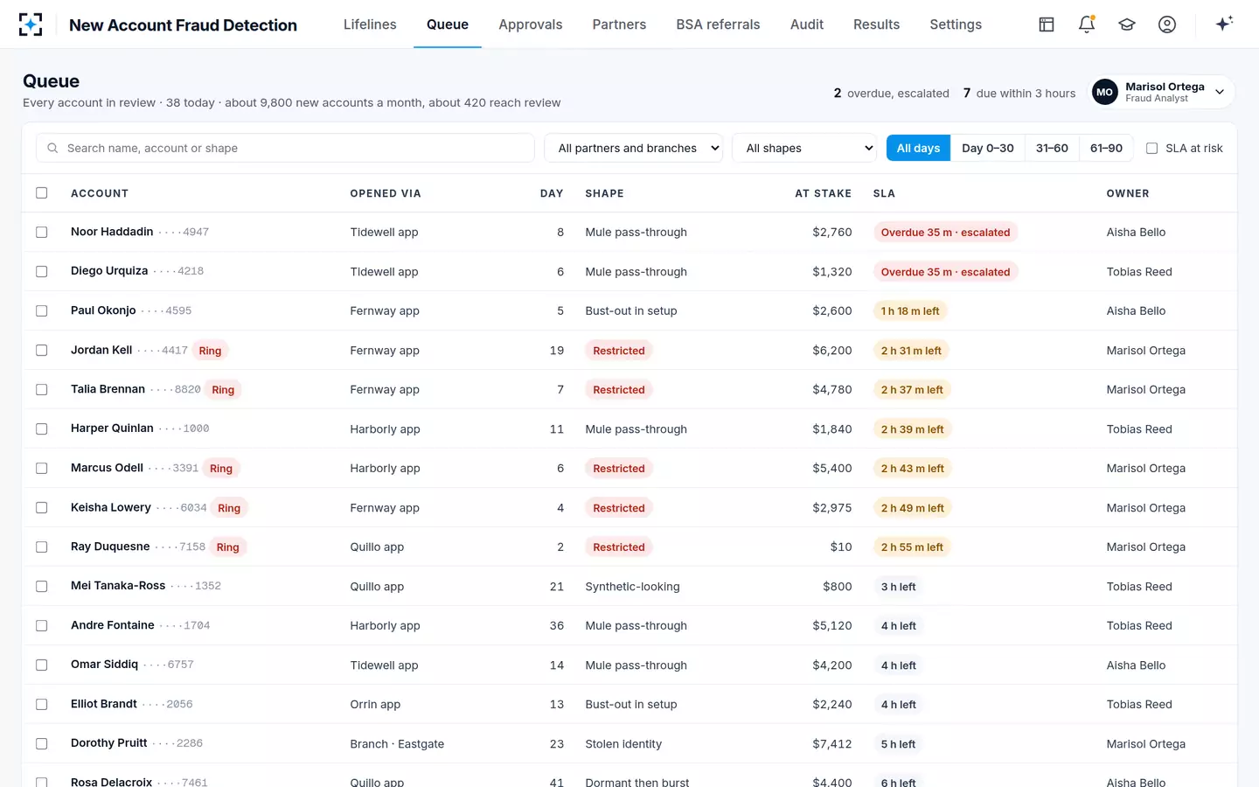Screen dimensions: 1259x787
Task: Click the Ring tag on Ray Duquesne
Action: 228,547
